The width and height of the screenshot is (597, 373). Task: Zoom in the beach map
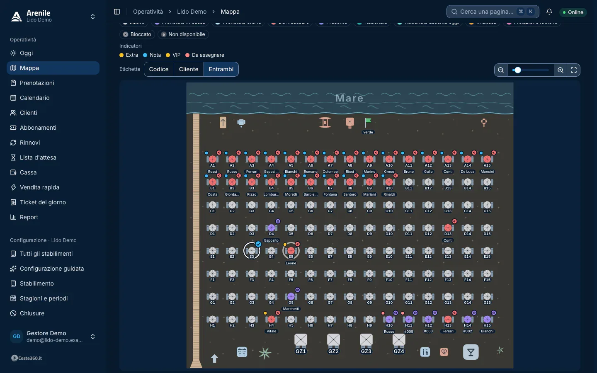[x=561, y=70]
